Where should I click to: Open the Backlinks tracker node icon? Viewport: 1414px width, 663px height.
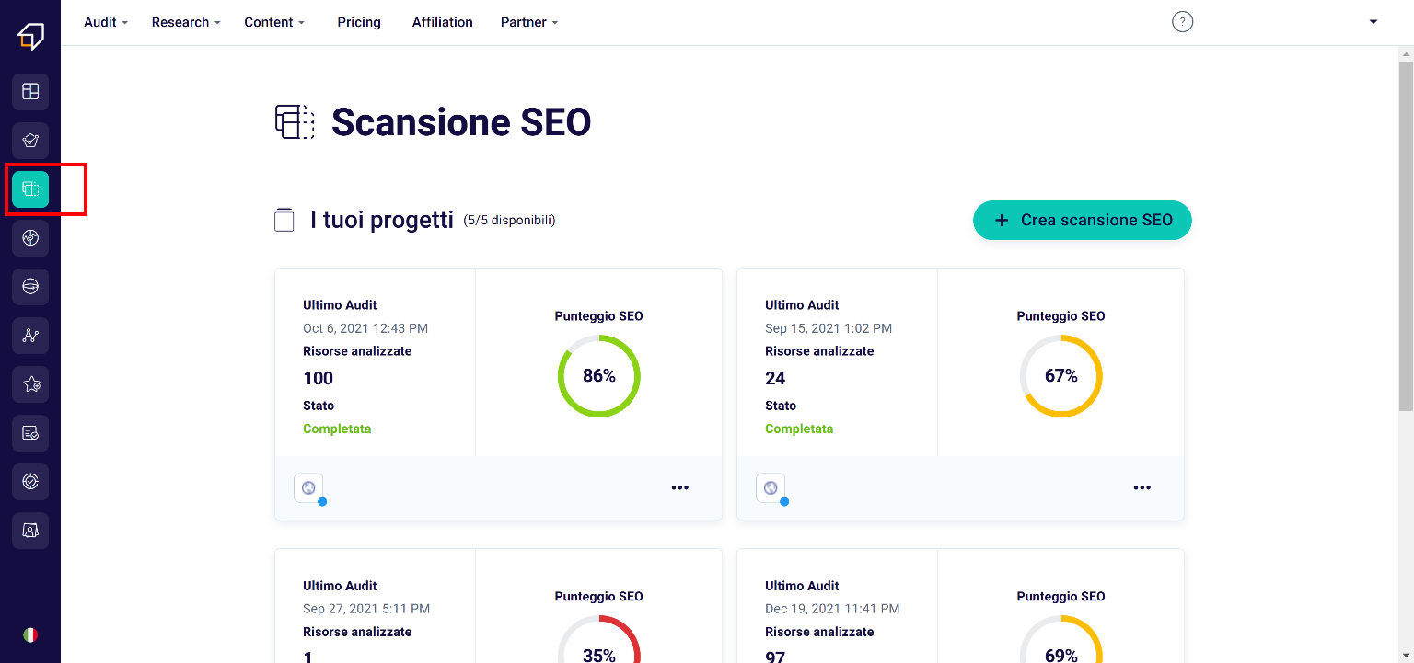(30, 336)
